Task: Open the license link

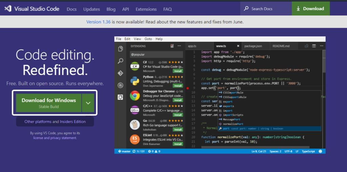Action: coord(38,138)
